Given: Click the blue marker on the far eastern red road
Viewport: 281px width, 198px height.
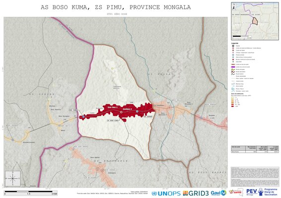Looking at the screenshot, I should coord(201,118).
